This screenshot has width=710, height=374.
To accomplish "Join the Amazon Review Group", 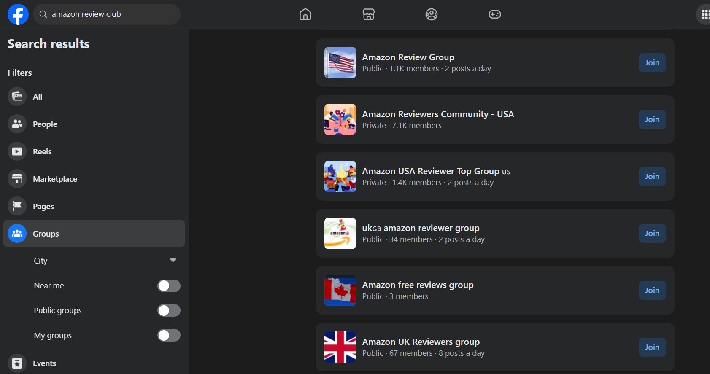I will pos(652,63).
